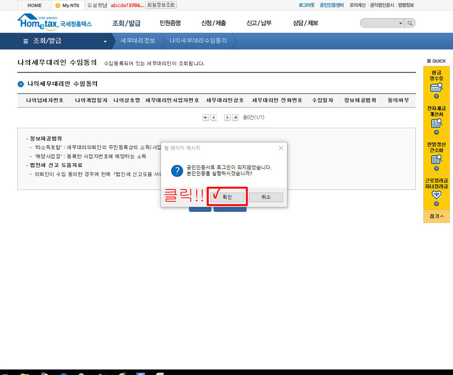Open the 조회/발급 main menu
The width and height of the screenshot is (453, 375).
point(127,23)
